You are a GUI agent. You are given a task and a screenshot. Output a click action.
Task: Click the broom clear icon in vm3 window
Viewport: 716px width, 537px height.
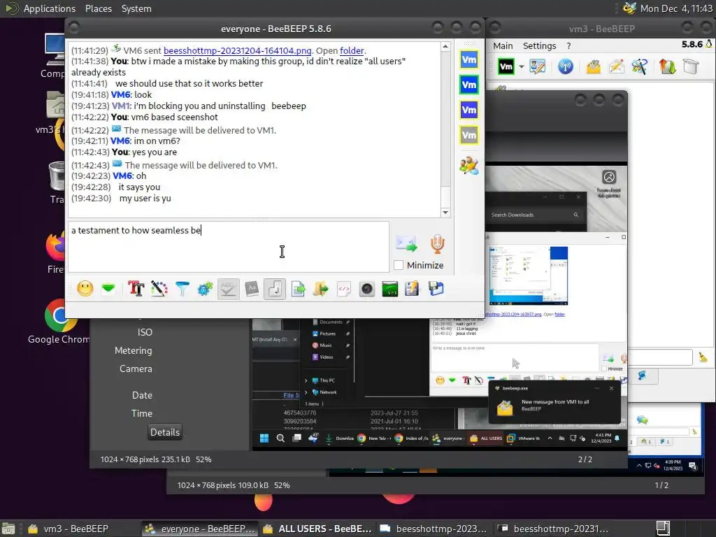(x=703, y=357)
